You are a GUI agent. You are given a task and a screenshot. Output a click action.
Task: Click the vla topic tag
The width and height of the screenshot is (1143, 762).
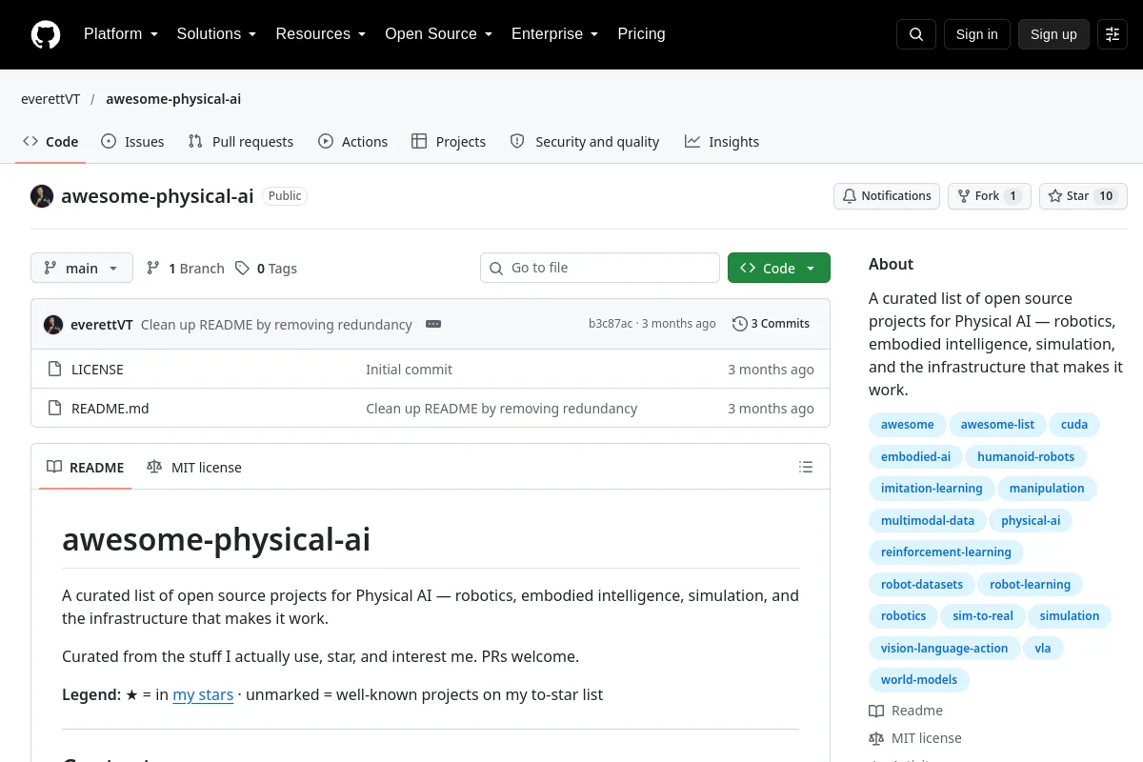pyautogui.click(x=1043, y=648)
